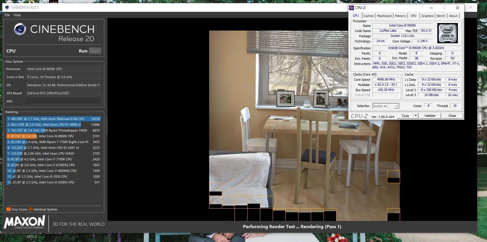
Task: Click the Validate button in CPU-Z
Action: point(430,116)
